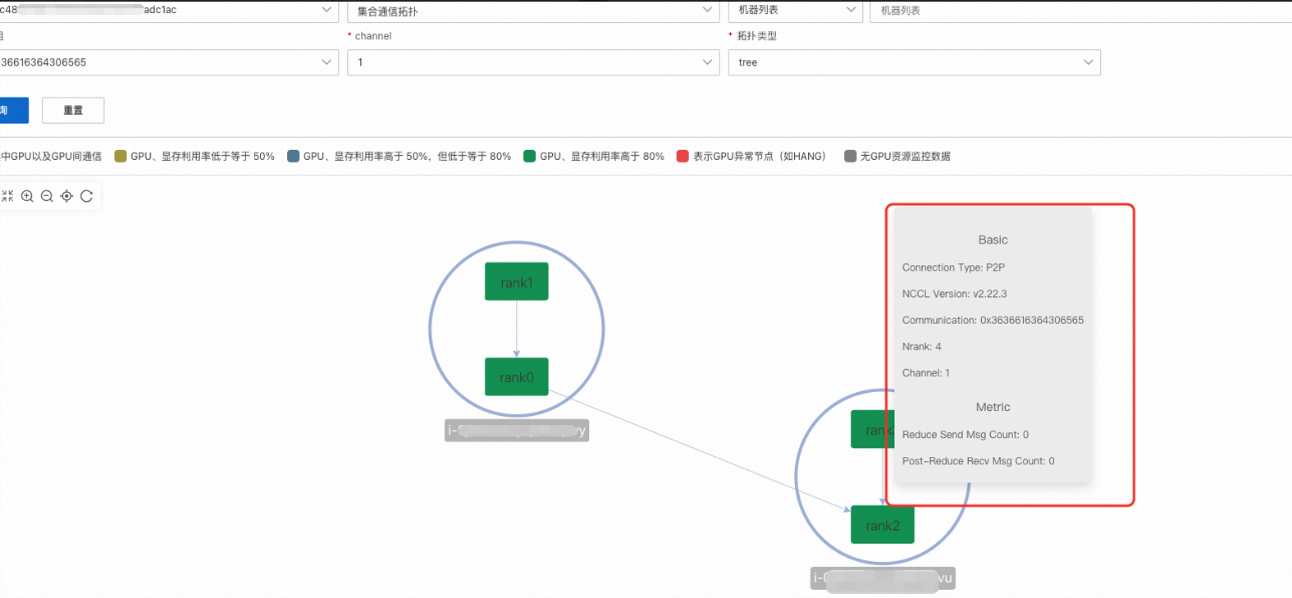This screenshot has height=598, width=1292.
Task: Open the channel dropdown showing 1
Action: (x=533, y=62)
